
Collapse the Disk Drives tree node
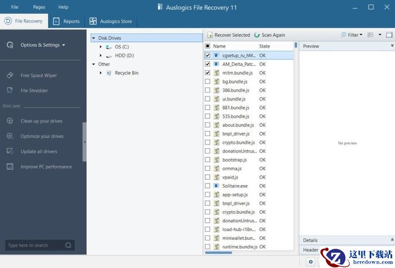click(x=94, y=38)
